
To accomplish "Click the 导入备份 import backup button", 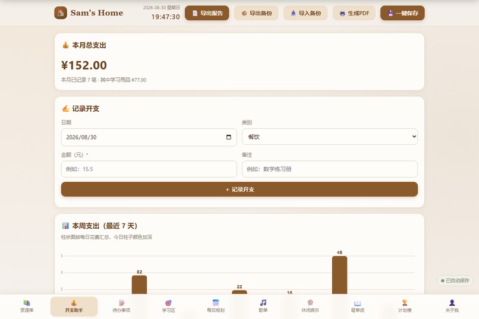I will 305,13.
